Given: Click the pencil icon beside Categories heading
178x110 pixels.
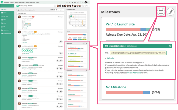Looking at the screenshot, I should [x=86, y=71].
